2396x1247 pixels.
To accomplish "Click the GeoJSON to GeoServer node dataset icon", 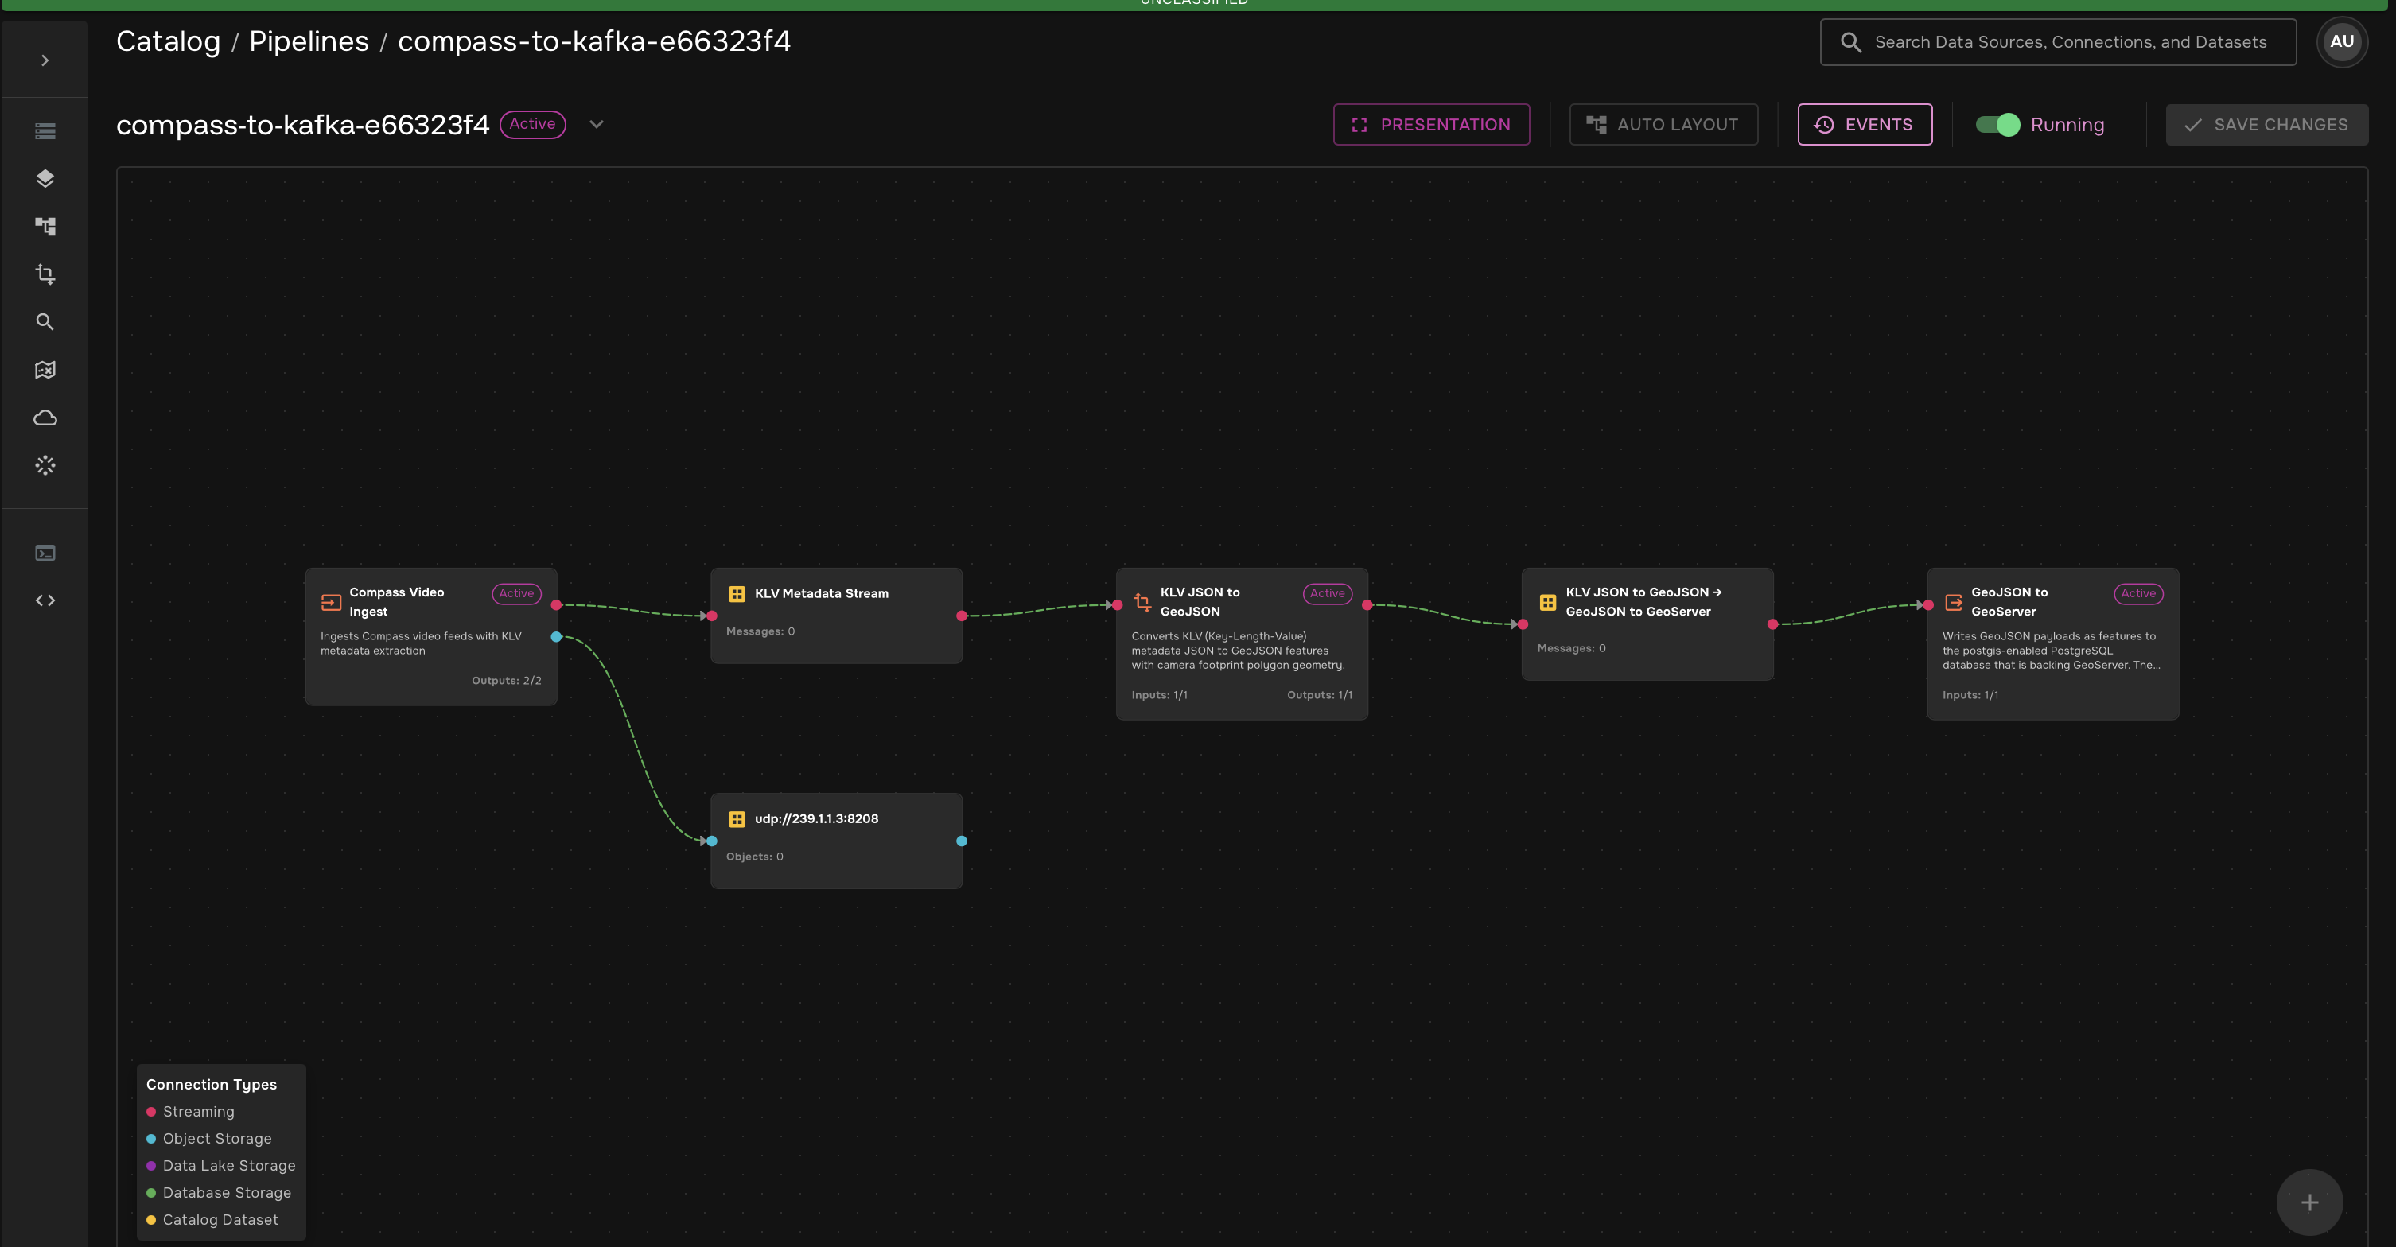I will click(1548, 602).
